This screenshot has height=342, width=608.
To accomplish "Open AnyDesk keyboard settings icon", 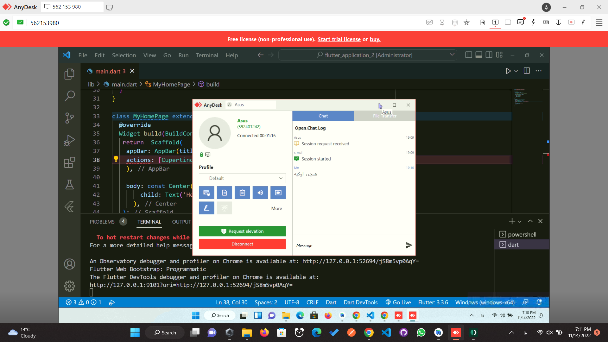I will [546, 22].
